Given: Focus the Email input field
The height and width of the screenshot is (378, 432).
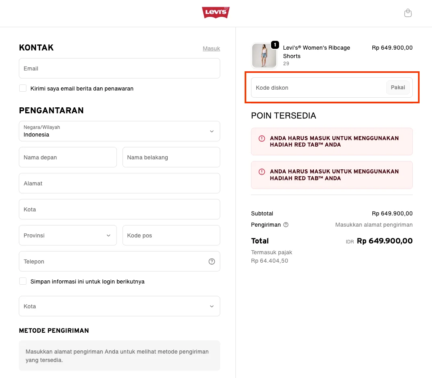Looking at the screenshot, I should click(x=119, y=68).
